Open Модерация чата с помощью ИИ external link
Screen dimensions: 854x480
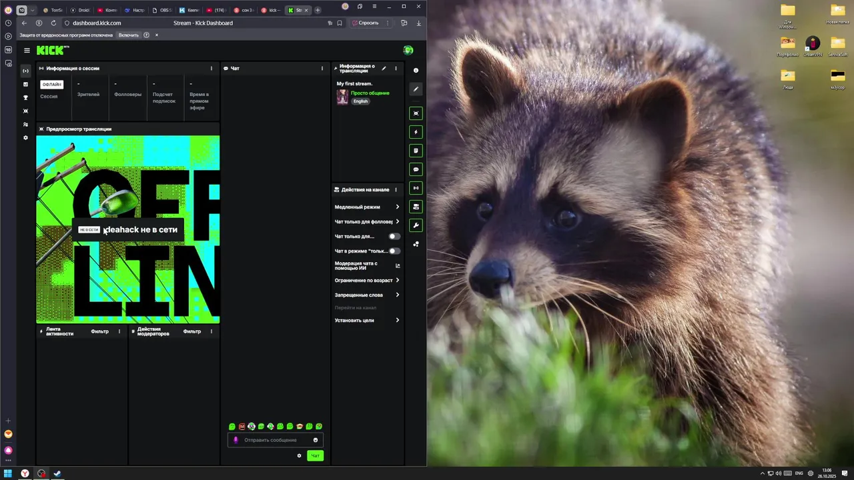[398, 265]
